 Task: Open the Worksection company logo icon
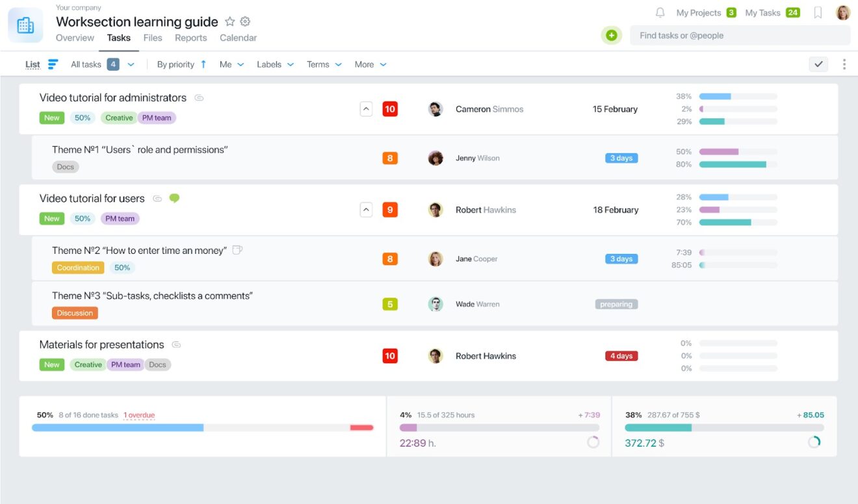point(25,25)
